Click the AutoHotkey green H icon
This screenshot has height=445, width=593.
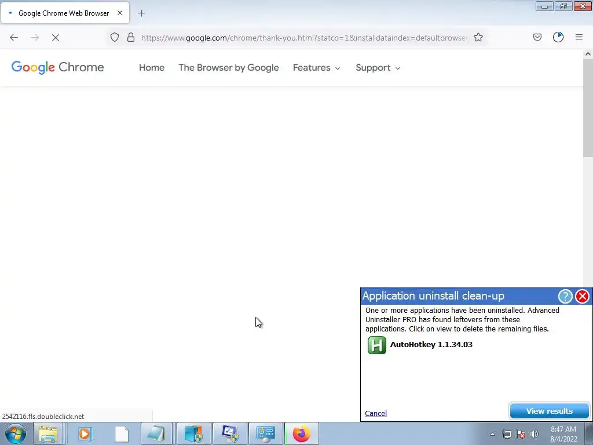coord(376,345)
